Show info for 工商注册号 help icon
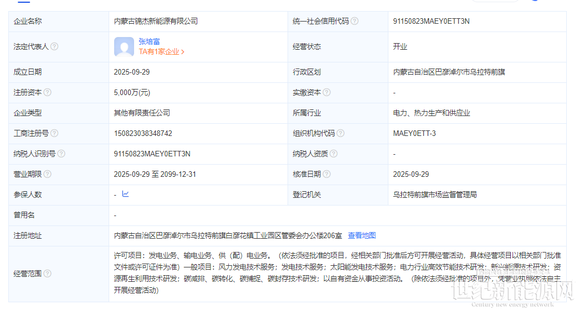 (54, 133)
